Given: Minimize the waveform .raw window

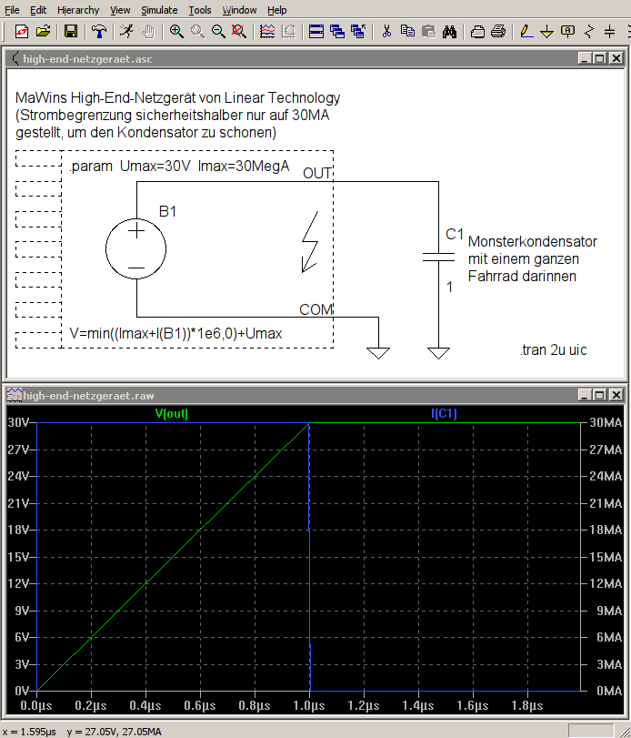Looking at the screenshot, I should point(585,395).
